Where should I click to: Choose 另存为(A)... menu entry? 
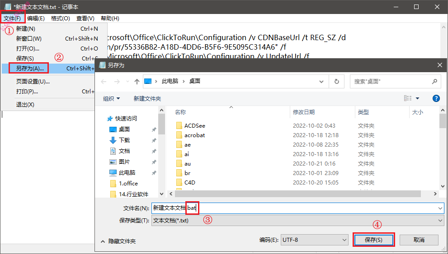click(x=30, y=69)
